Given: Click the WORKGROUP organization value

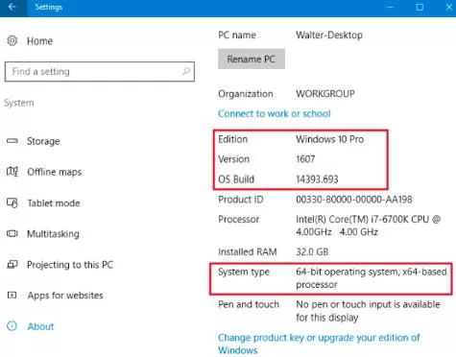Looking at the screenshot, I should pos(325,94).
